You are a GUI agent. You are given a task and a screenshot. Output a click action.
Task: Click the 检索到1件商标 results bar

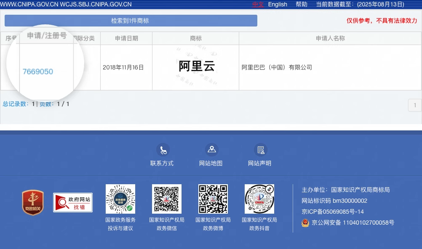131,21
